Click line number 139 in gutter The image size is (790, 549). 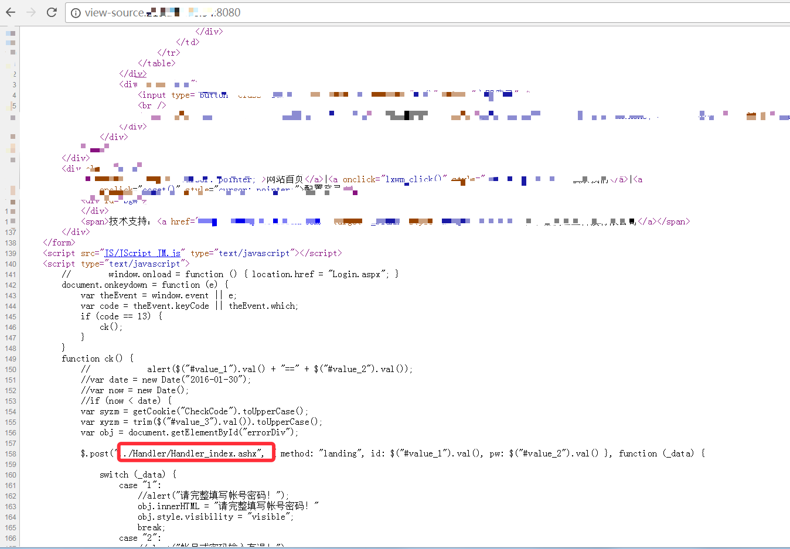[x=11, y=254]
